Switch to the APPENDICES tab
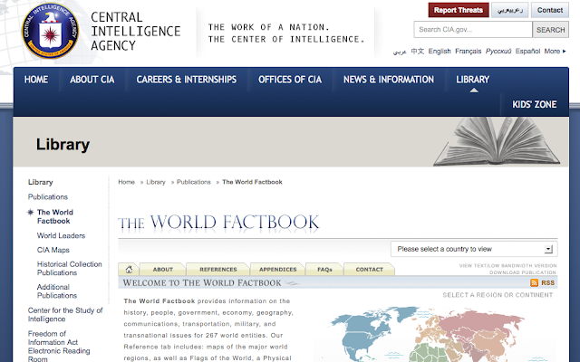The width and height of the screenshot is (580, 362). (x=278, y=270)
